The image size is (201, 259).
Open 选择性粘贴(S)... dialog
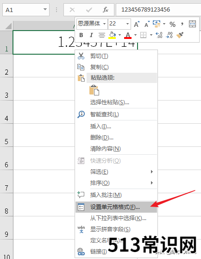click(116, 102)
